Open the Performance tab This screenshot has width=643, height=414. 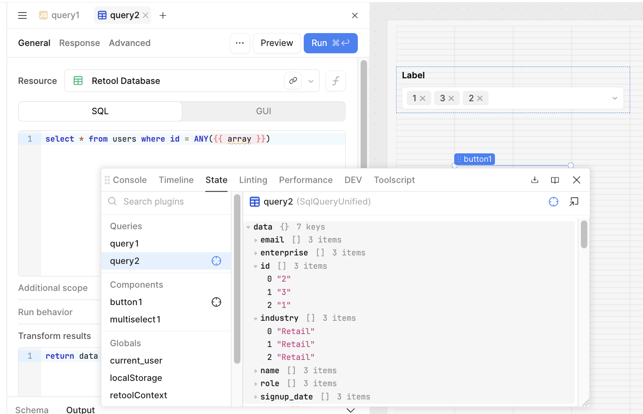click(x=306, y=180)
